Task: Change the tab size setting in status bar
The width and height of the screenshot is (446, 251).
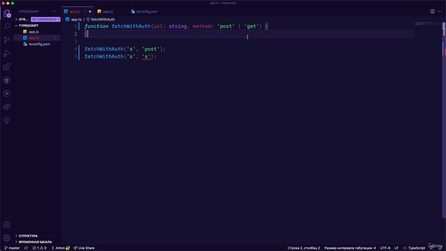Action: (x=350, y=248)
